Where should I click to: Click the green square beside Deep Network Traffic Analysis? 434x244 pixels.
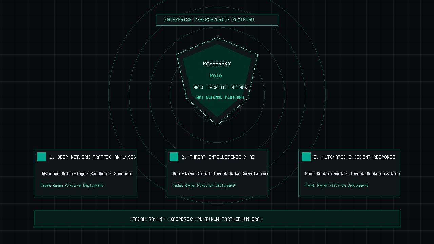pos(42,157)
